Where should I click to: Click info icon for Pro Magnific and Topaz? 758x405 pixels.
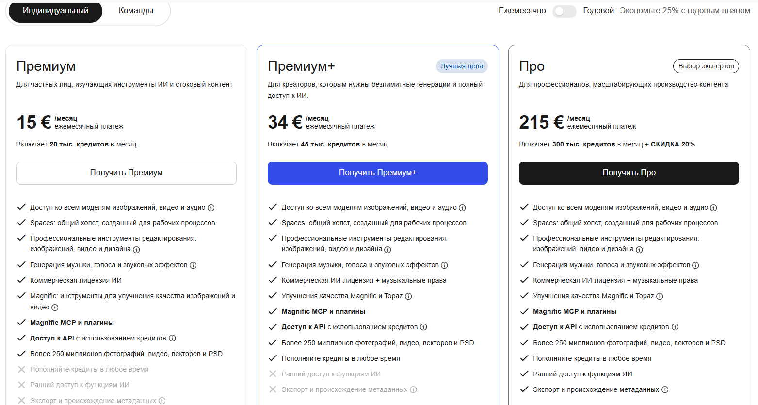pyautogui.click(x=660, y=296)
